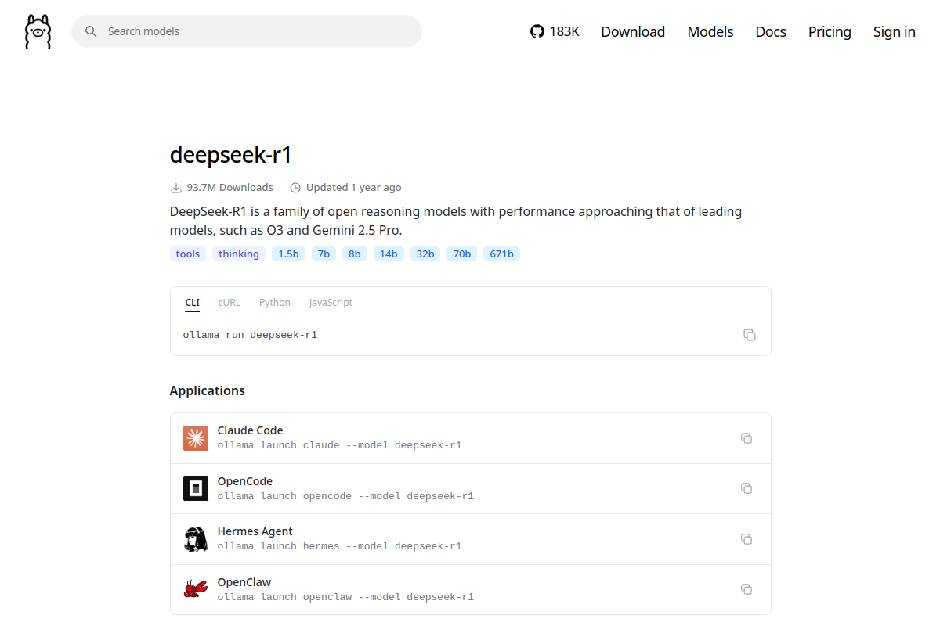Viewport: 940px width, 626px height.
Task: Select the 7b size tag
Action: coord(324,254)
